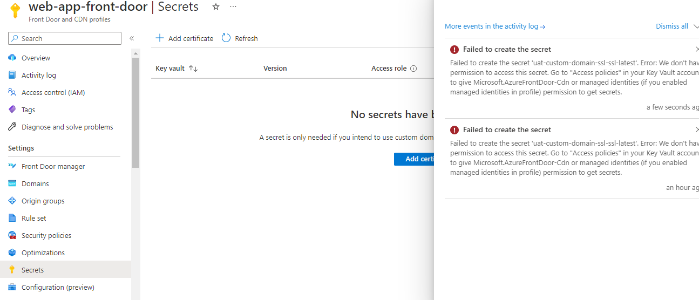Click the purple Tags icon

point(12,110)
